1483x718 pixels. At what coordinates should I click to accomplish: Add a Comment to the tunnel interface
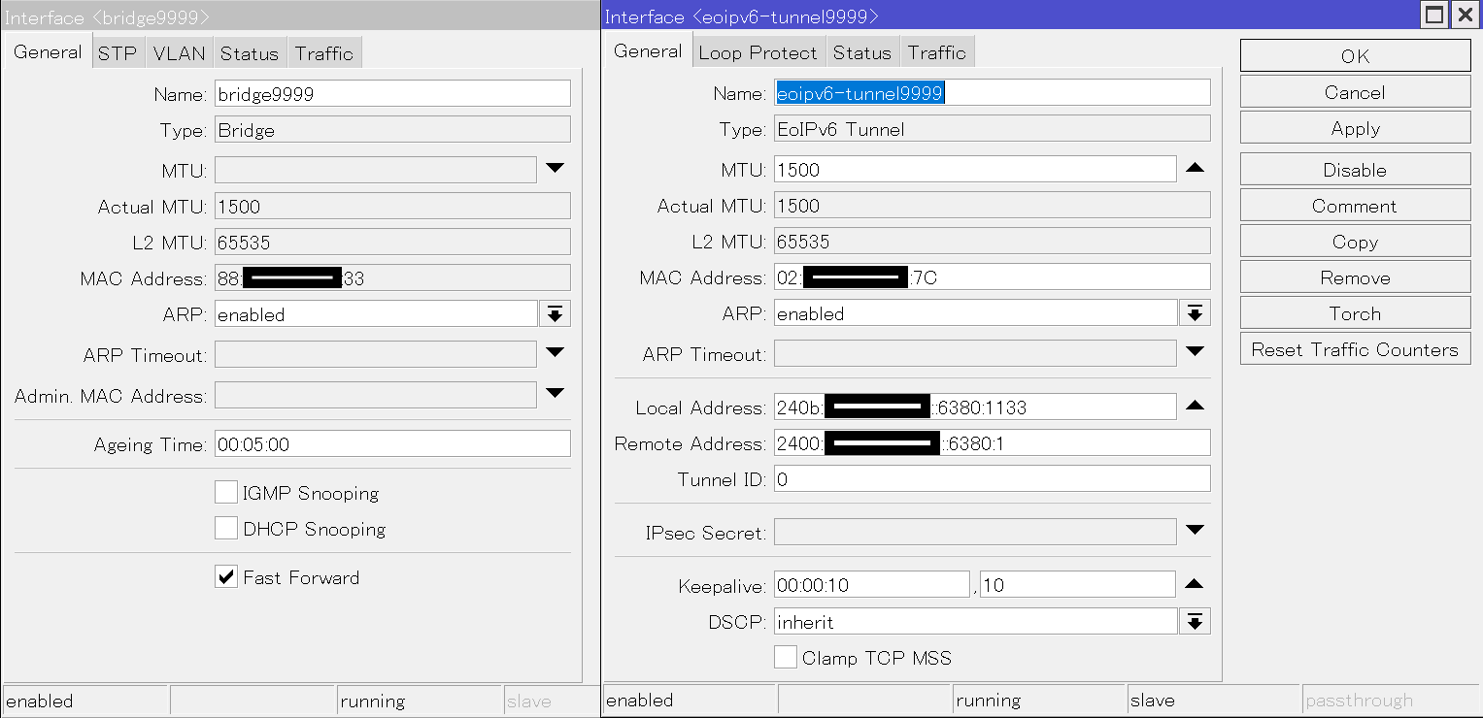pos(1354,205)
